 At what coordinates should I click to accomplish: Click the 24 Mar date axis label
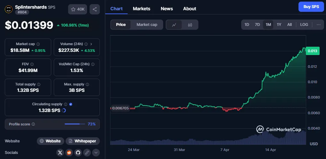coord(134,150)
